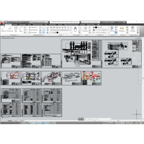The height and width of the screenshot is (144, 144).
Task: Select the Круг circle tool
Action: pyautogui.click(x=16, y=29)
